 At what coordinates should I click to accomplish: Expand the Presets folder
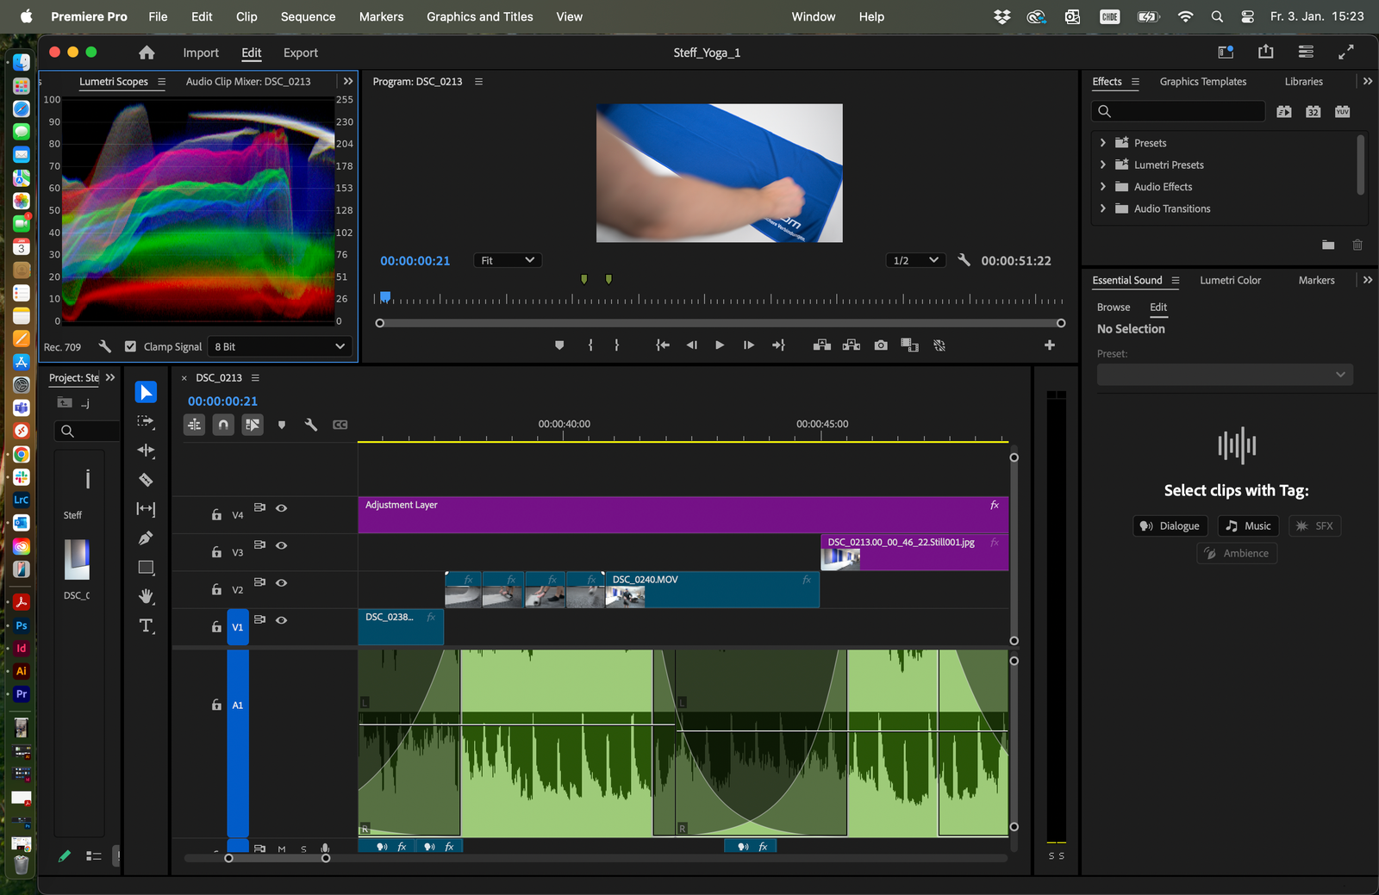point(1102,143)
